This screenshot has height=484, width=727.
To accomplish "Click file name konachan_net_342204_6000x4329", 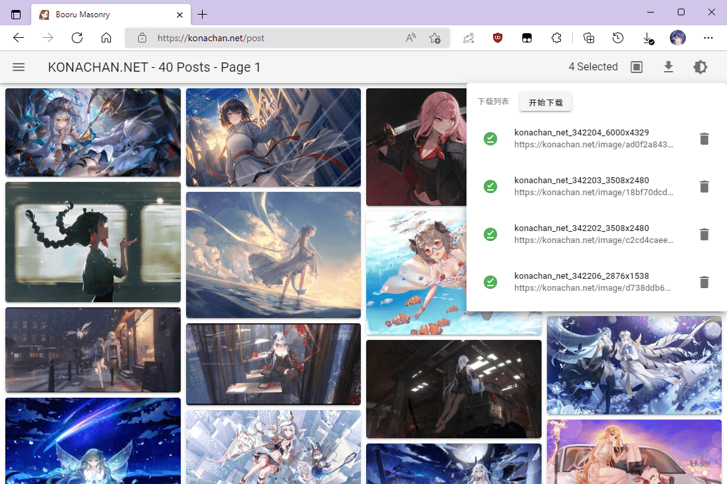I will (x=581, y=133).
